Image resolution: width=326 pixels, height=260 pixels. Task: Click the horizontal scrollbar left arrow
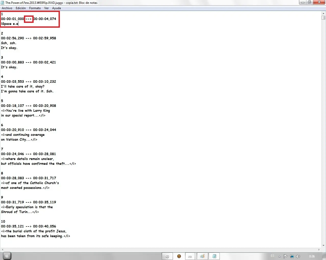[x=3, y=250]
